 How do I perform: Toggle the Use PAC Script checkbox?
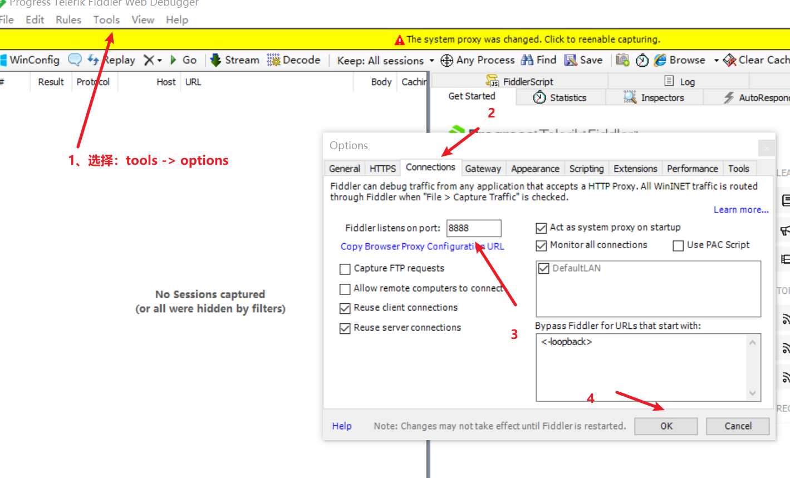point(678,246)
